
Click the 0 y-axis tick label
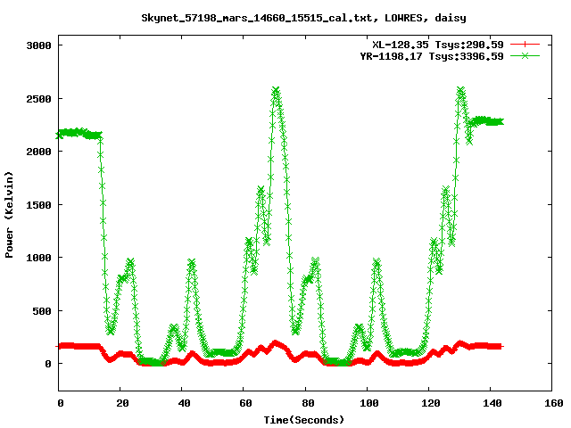point(48,364)
